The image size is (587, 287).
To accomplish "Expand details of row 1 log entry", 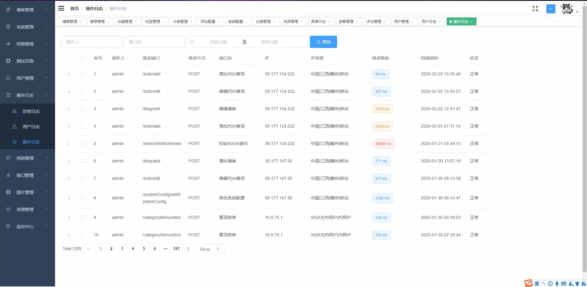I will point(69,74).
